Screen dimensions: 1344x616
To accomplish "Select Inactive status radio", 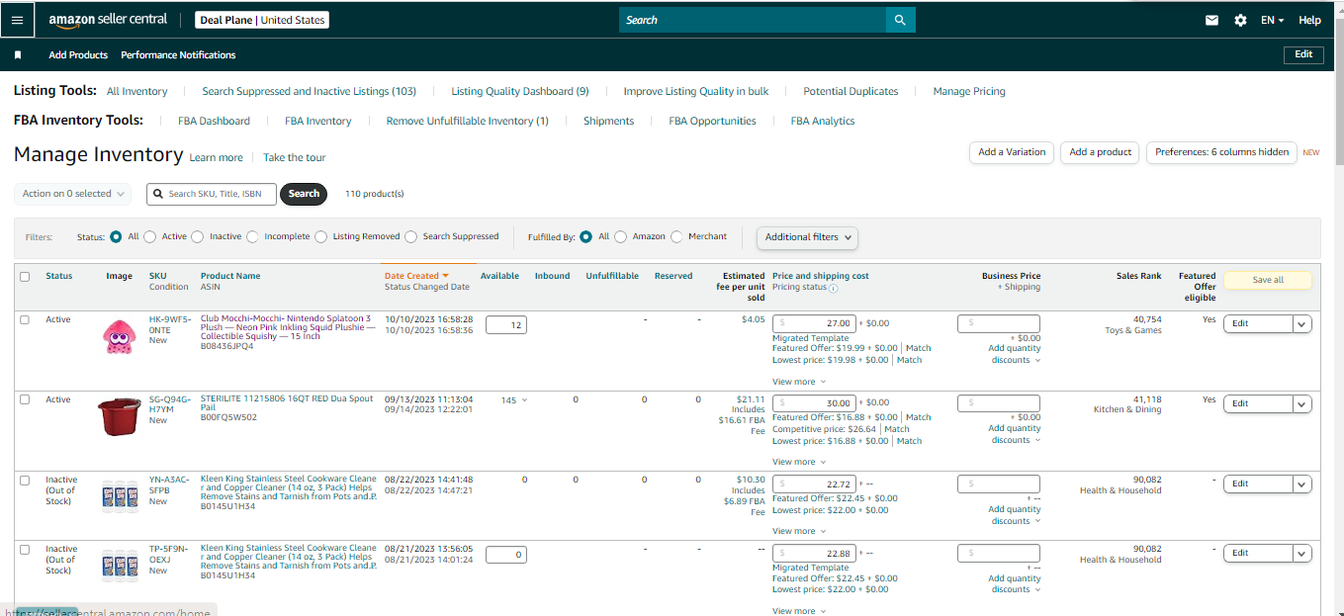I will tap(198, 237).
